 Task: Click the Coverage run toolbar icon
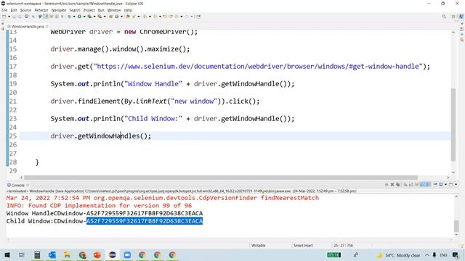90,17
